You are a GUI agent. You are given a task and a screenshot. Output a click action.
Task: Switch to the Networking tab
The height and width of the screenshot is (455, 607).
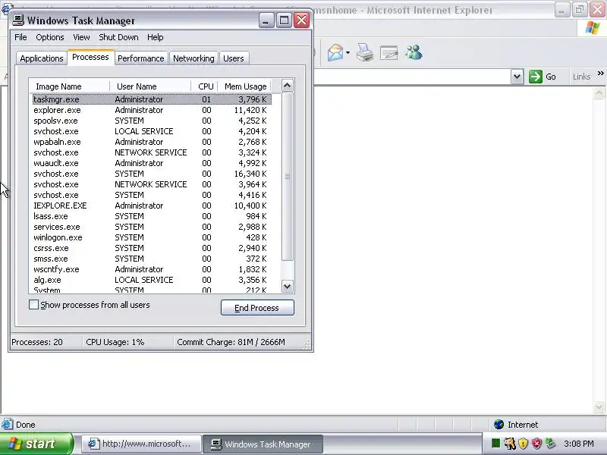pos(193,58)
